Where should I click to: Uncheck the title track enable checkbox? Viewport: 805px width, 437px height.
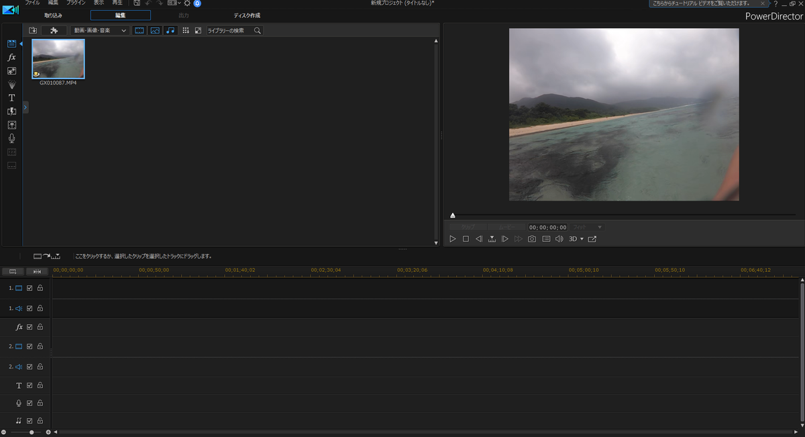coord(30,385)
